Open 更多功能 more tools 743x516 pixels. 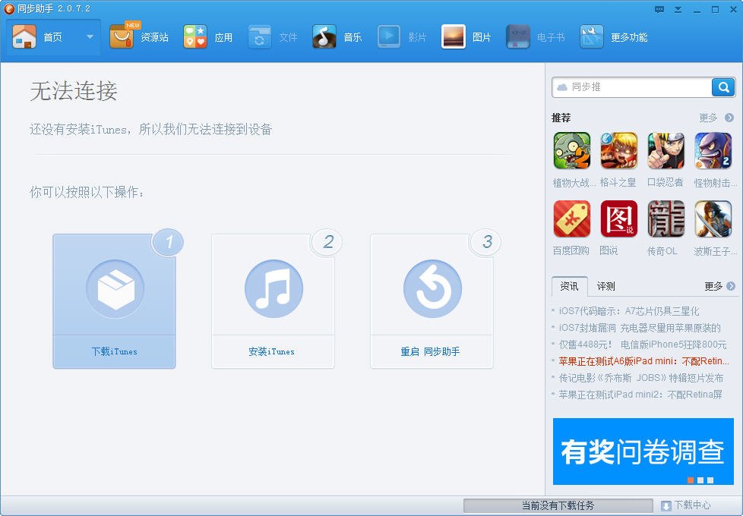tap(614, 37)
